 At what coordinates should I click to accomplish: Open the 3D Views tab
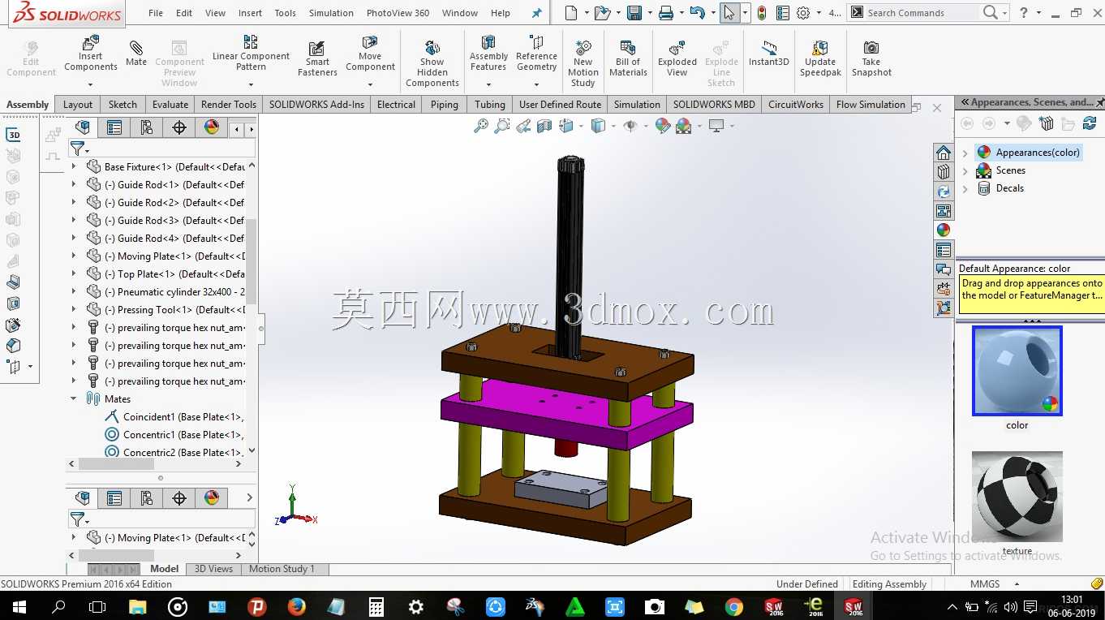pyautogui.click(x=213, y=569)
